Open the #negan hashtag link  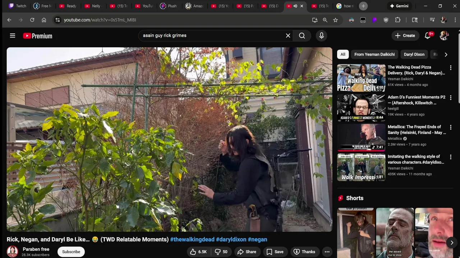coord(257,239)
